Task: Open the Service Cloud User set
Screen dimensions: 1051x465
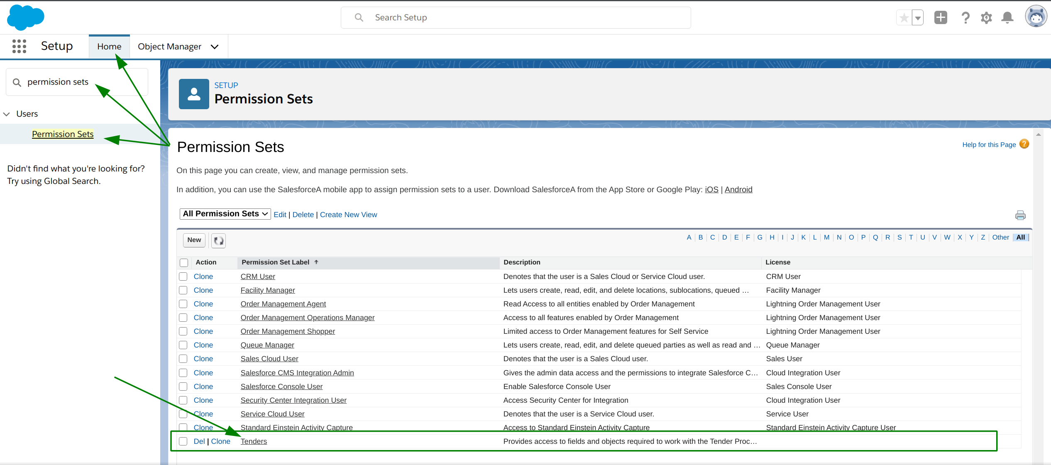Action: coord(272,414)
